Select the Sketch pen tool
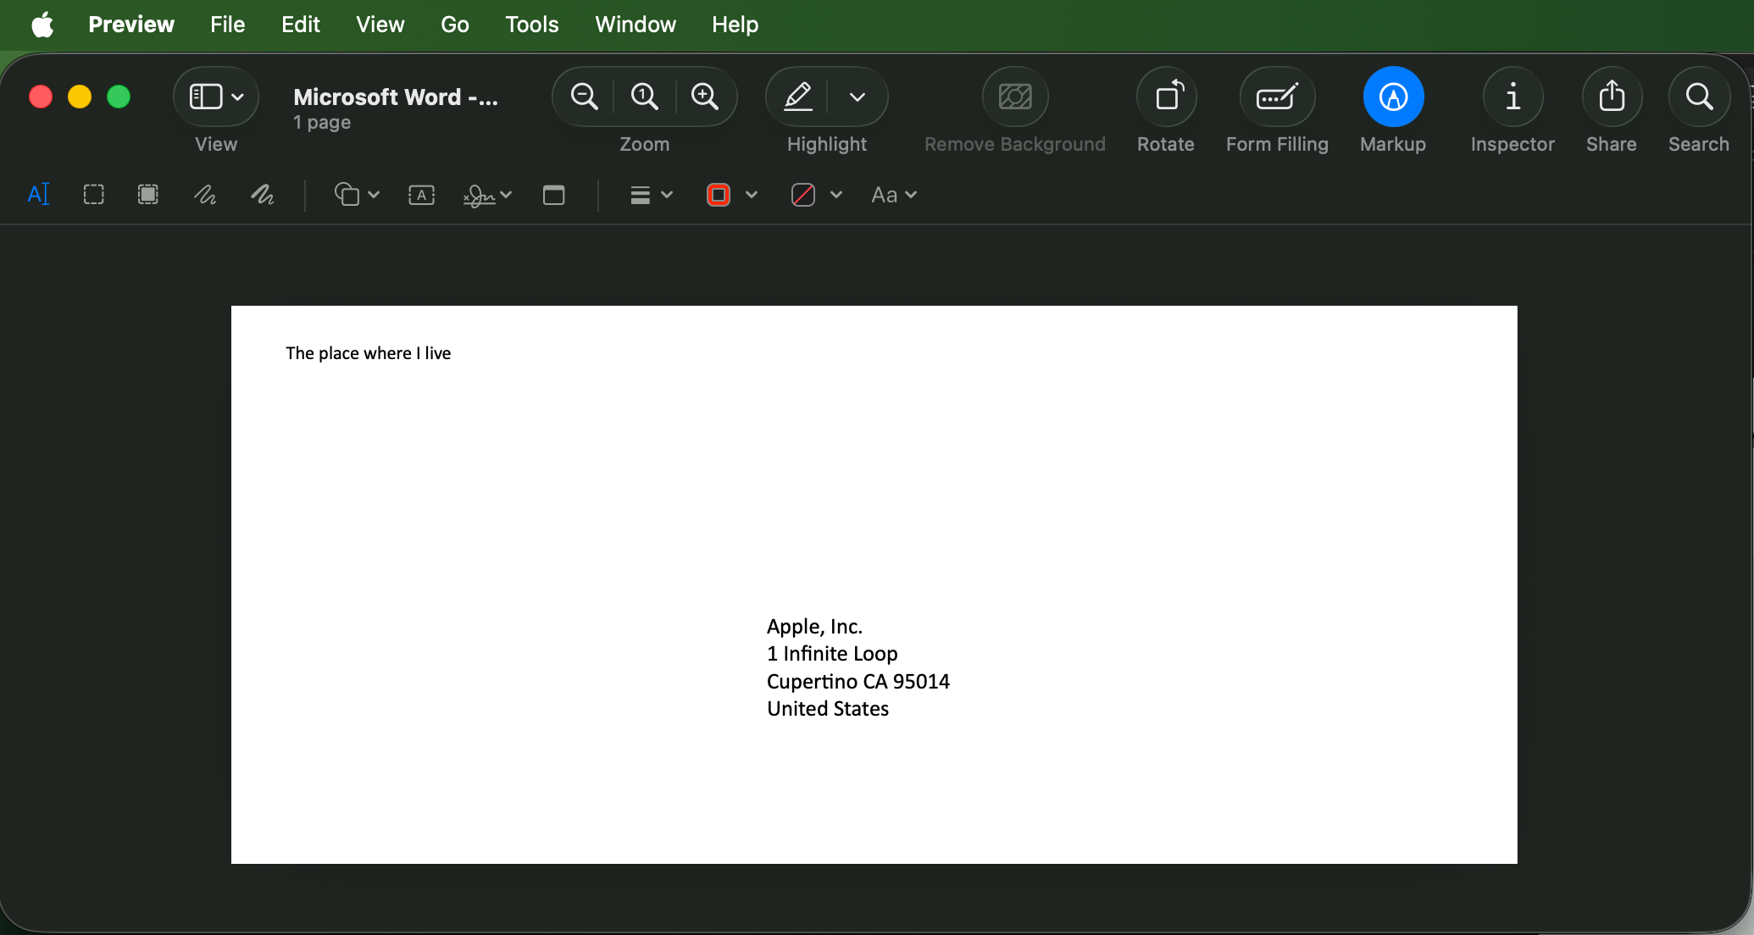This screenshot has height=935, width=1754. coord(205,195)
